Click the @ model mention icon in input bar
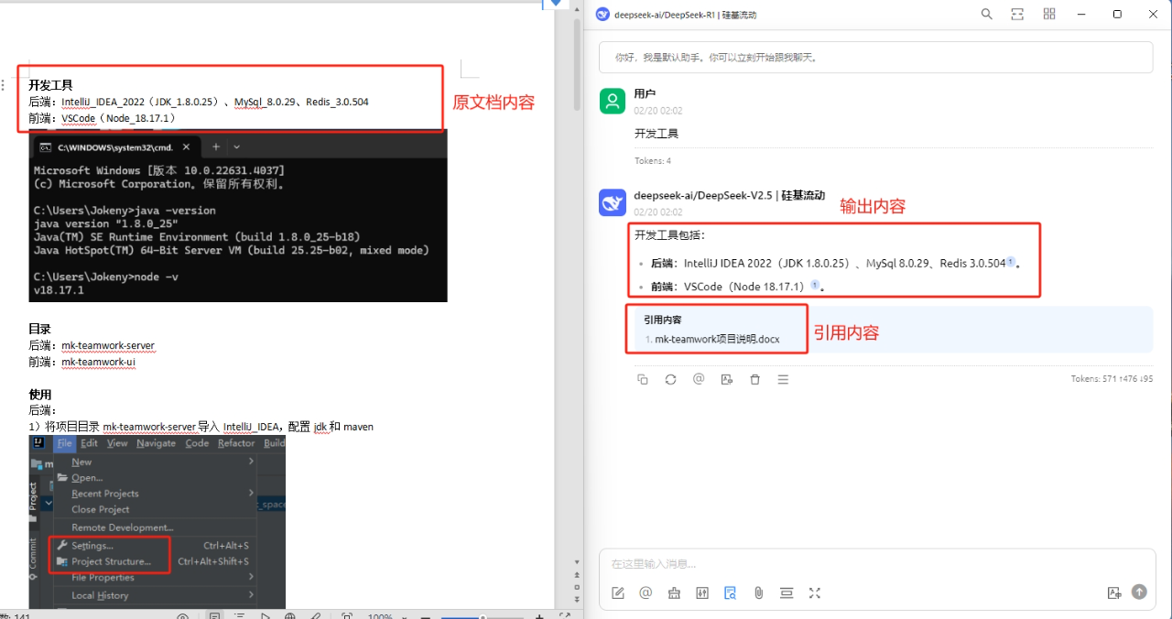The image size is (1172, 619). point(646,592)
